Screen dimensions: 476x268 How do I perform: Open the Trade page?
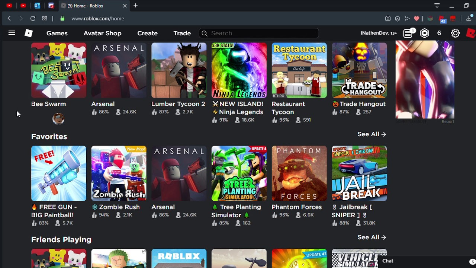[x=182, y=33]
